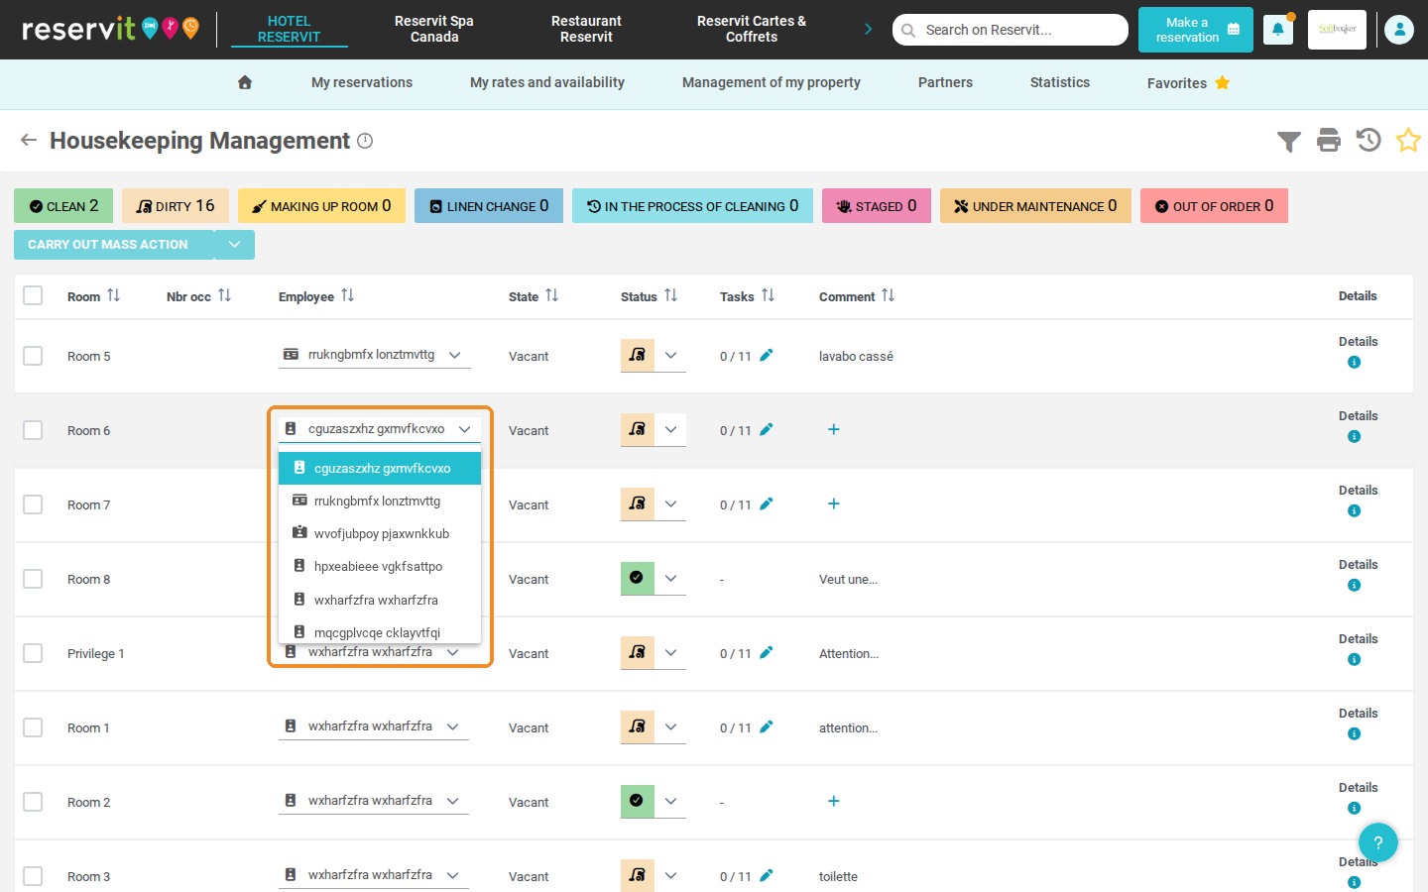1428x892 pixels.
Task: Open My rates and availability menu
Action: point(547,82)
